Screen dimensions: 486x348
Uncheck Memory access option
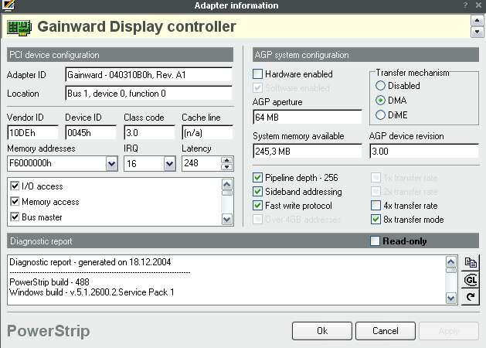(15, 201)
